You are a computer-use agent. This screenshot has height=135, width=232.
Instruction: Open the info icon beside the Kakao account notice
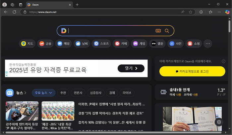pyautogui.click(x=223, y=61)
